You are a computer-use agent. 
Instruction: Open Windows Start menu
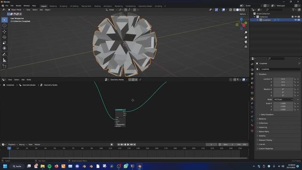click(5, 166)
